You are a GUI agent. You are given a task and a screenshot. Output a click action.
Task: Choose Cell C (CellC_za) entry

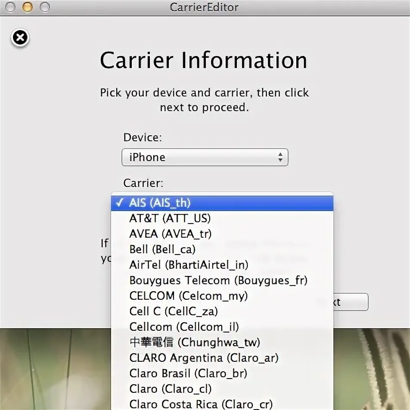click(x=222, y=311)
